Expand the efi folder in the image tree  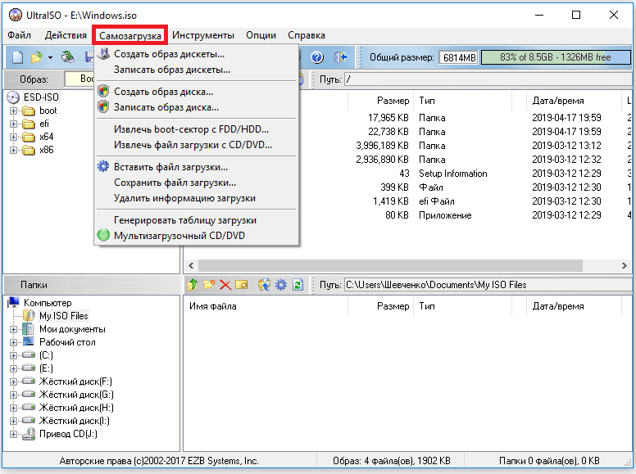pyautogui.click(x=13, y=124)
